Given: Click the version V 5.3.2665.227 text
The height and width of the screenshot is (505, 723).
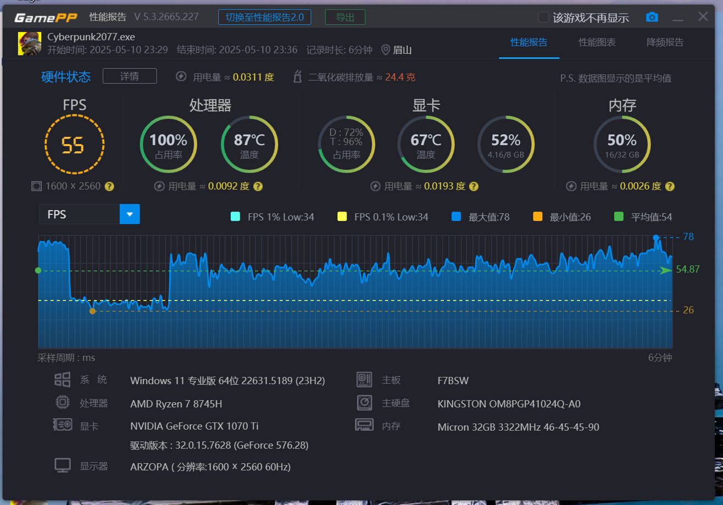Looking at the screenshot, I should [166, 17].
